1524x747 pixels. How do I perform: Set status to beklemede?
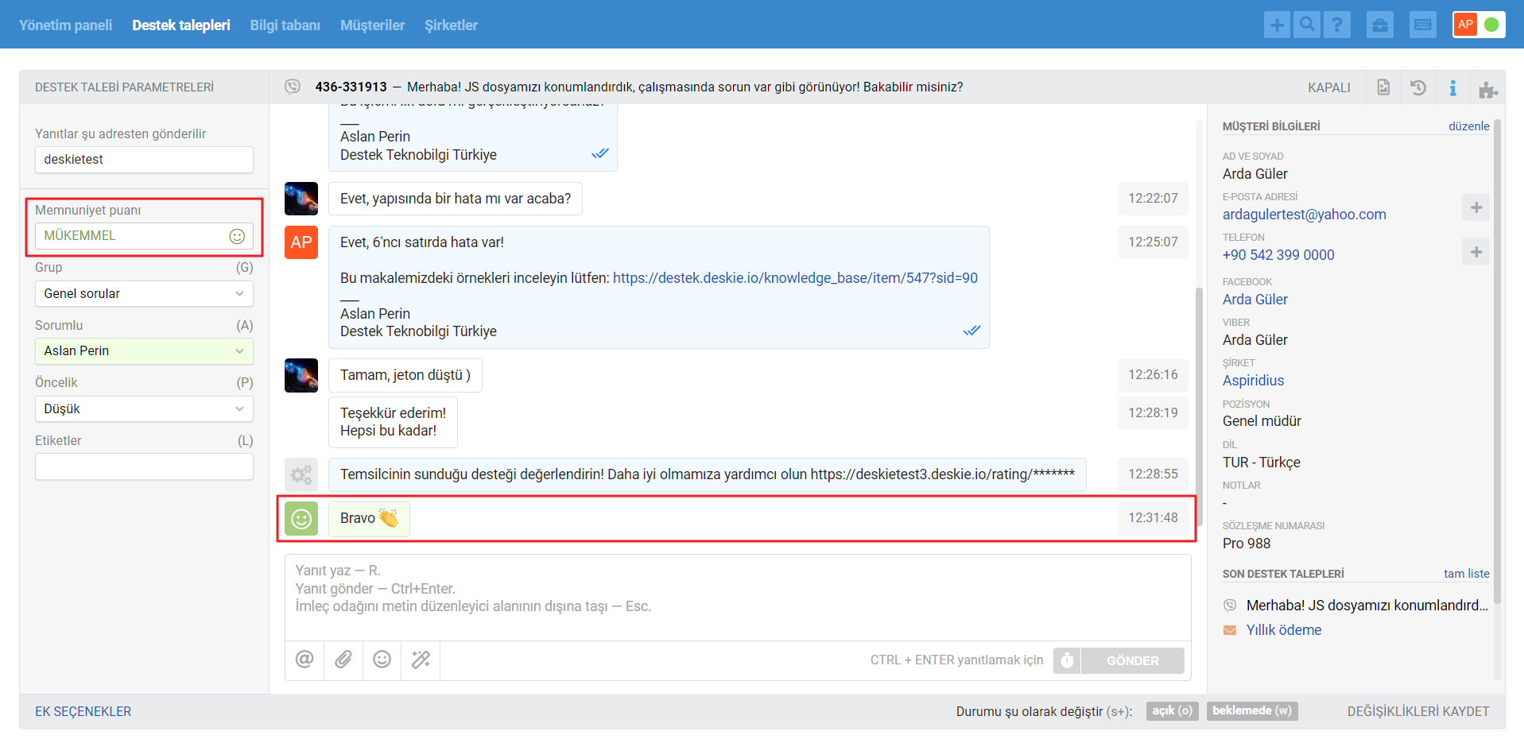(1251, 710)
